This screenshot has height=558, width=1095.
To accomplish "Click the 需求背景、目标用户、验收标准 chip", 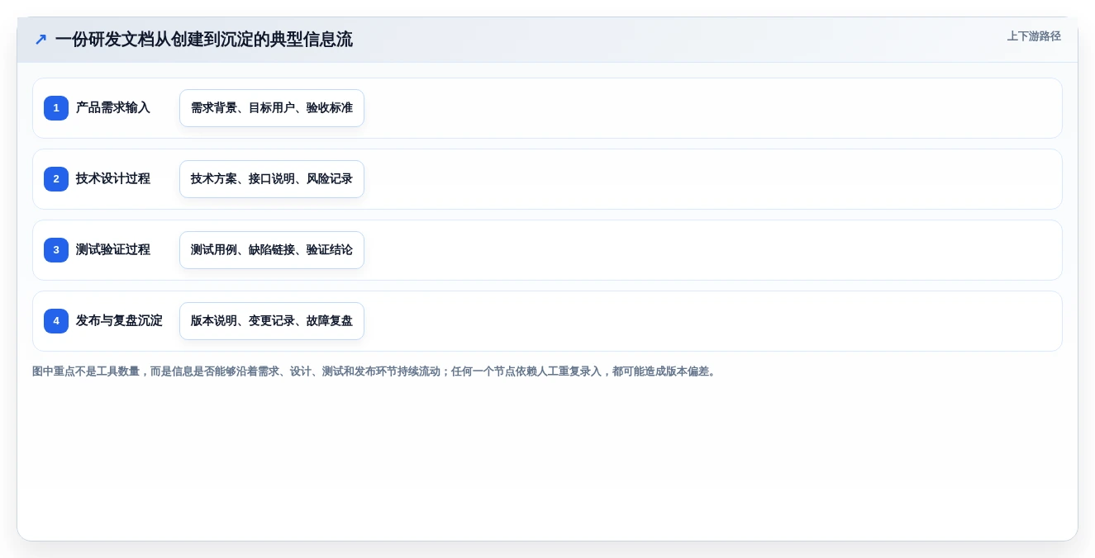I will click(272, 108).
